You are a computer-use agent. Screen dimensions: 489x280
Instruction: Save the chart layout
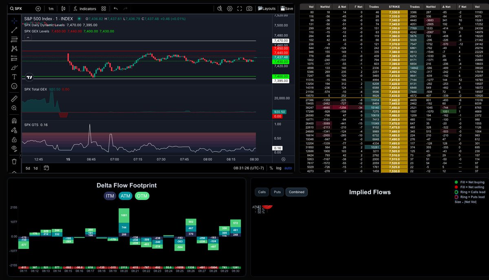286,8
